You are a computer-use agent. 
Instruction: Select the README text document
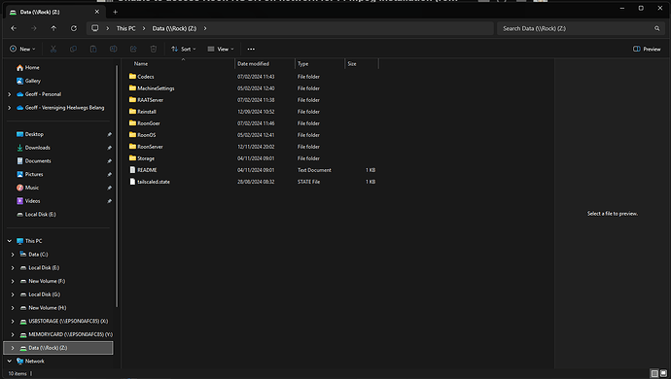click(147, 170)
